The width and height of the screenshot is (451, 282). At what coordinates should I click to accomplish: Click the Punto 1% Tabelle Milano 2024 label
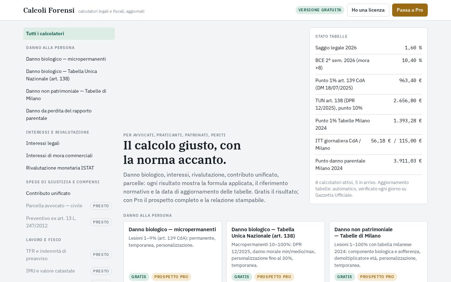coord(342,124)
